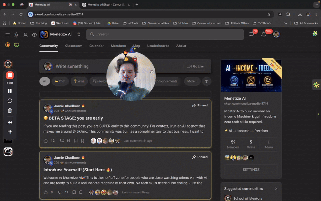Click the 5 Online stat

coord(251,144)
